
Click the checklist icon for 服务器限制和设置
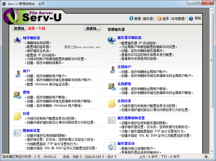click(112, 121)
